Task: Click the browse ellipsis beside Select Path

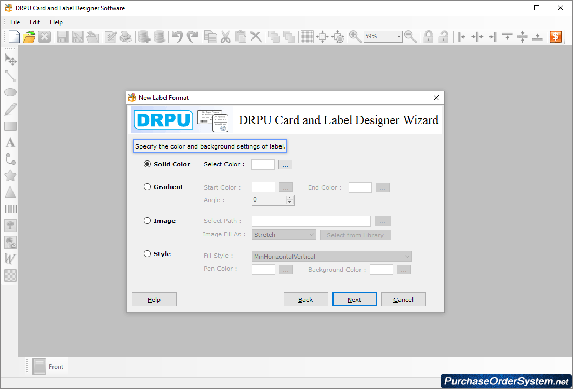Action: click(383, 221)
